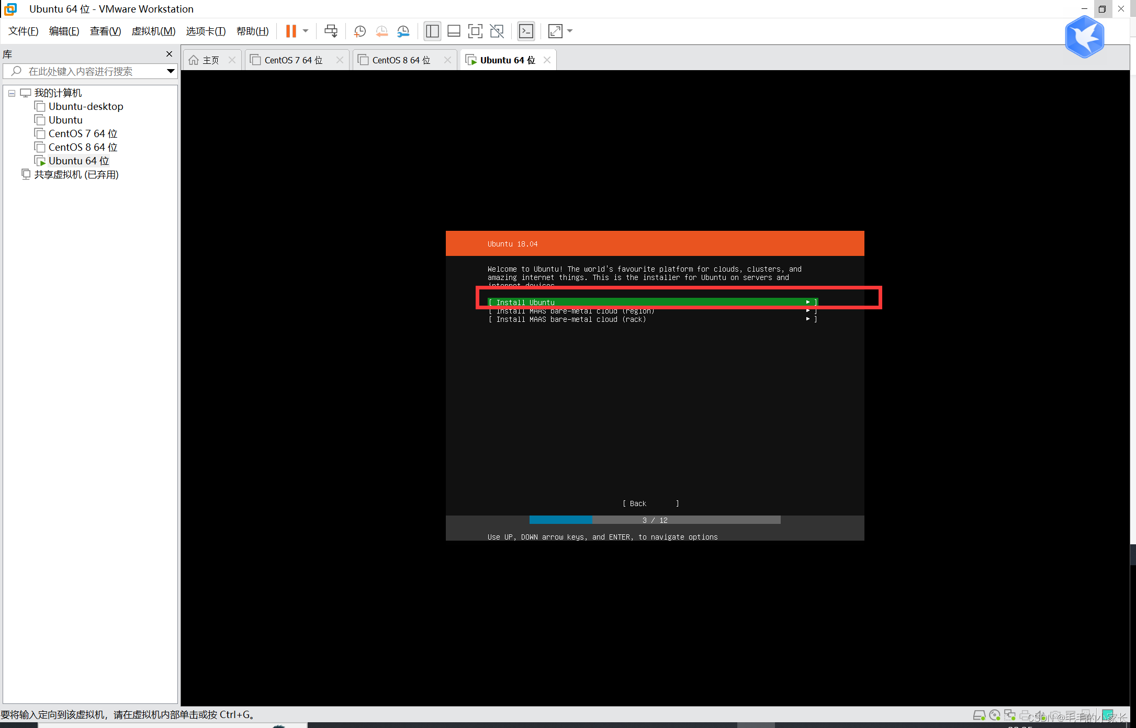Pause the running virtual machine
The image size is (1136, 728).
(291, 31)
